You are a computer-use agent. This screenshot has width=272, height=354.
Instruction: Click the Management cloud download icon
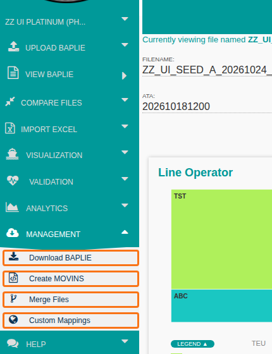(x=13, y=233)
